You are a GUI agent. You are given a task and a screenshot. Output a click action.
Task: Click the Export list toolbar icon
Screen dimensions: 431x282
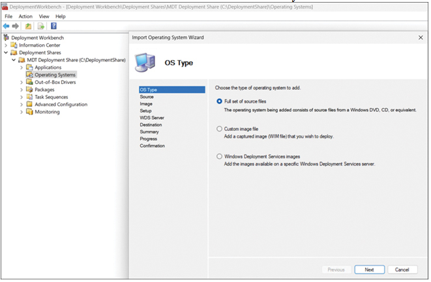[x=41, y=26]
